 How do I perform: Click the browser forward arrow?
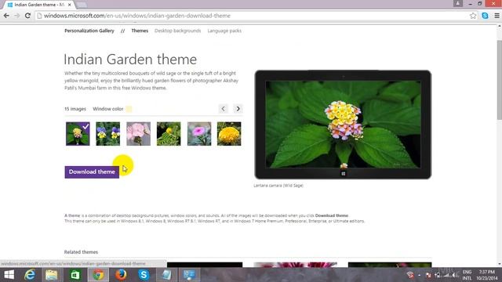click(x=17, y=16)
